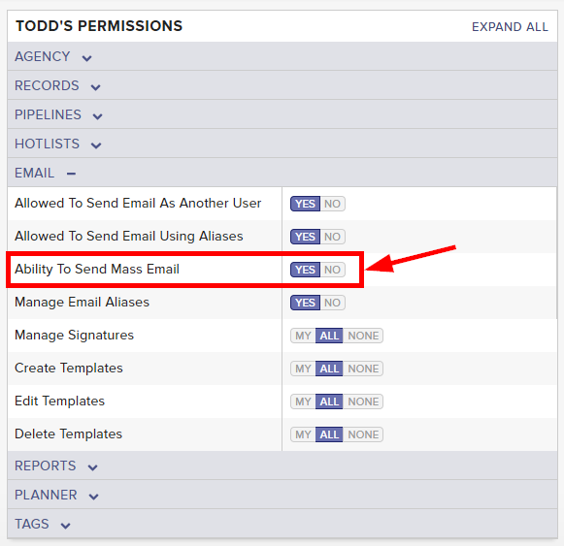Viewport: 564px width, 546px height.
Task: Set Edit Templates to MY
Action: pos(303,401)
